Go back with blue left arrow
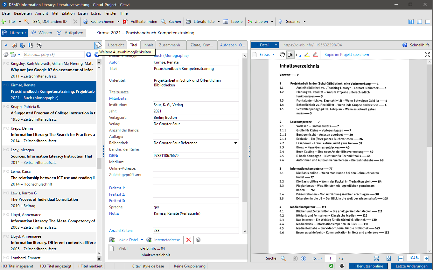This screenshot has width=433, height=270. click(89, 55)
